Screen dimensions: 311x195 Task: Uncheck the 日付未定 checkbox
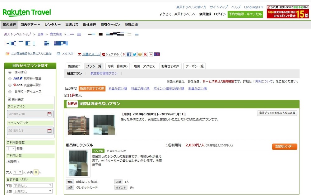point(9,99)
